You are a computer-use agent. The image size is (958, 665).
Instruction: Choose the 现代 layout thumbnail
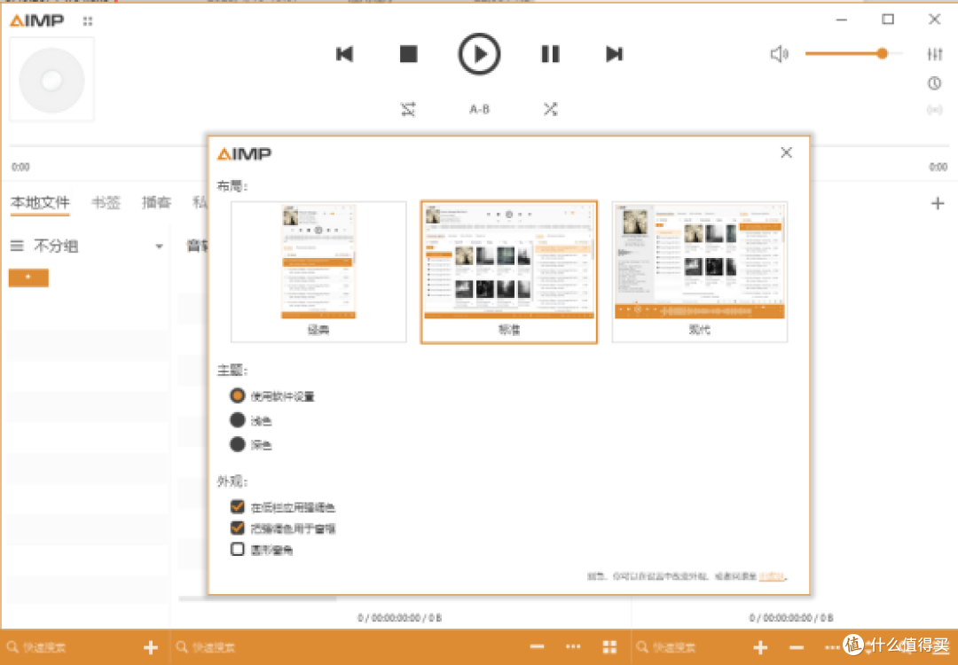point(700,271)
